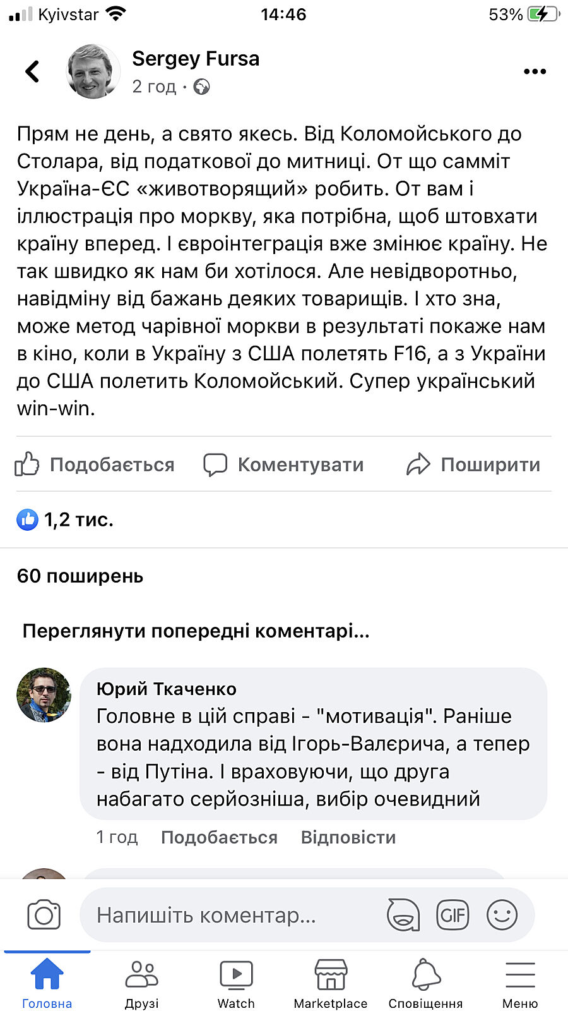Open the sticker picker icon

(403, 915)
